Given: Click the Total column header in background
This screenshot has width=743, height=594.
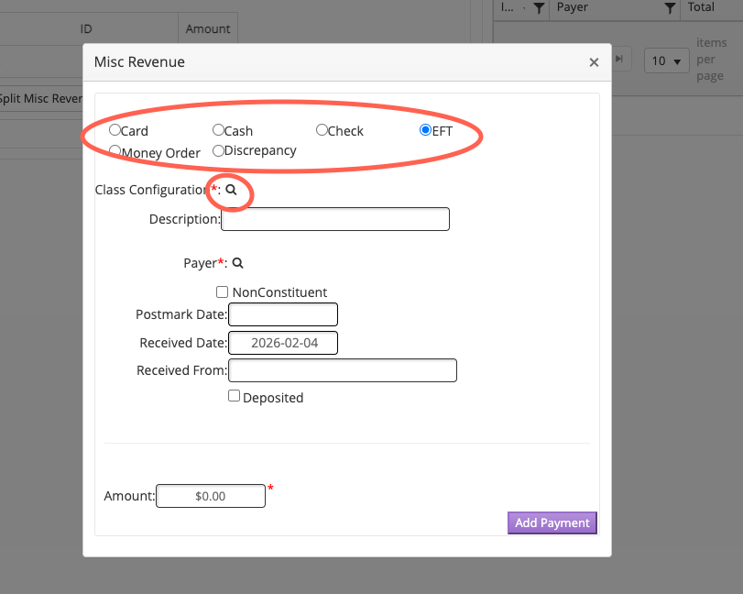Looking at the screenshot, I should 701,7.
